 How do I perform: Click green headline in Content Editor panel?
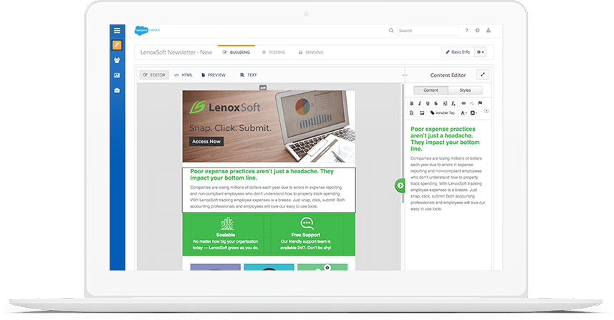pos(445,139)
